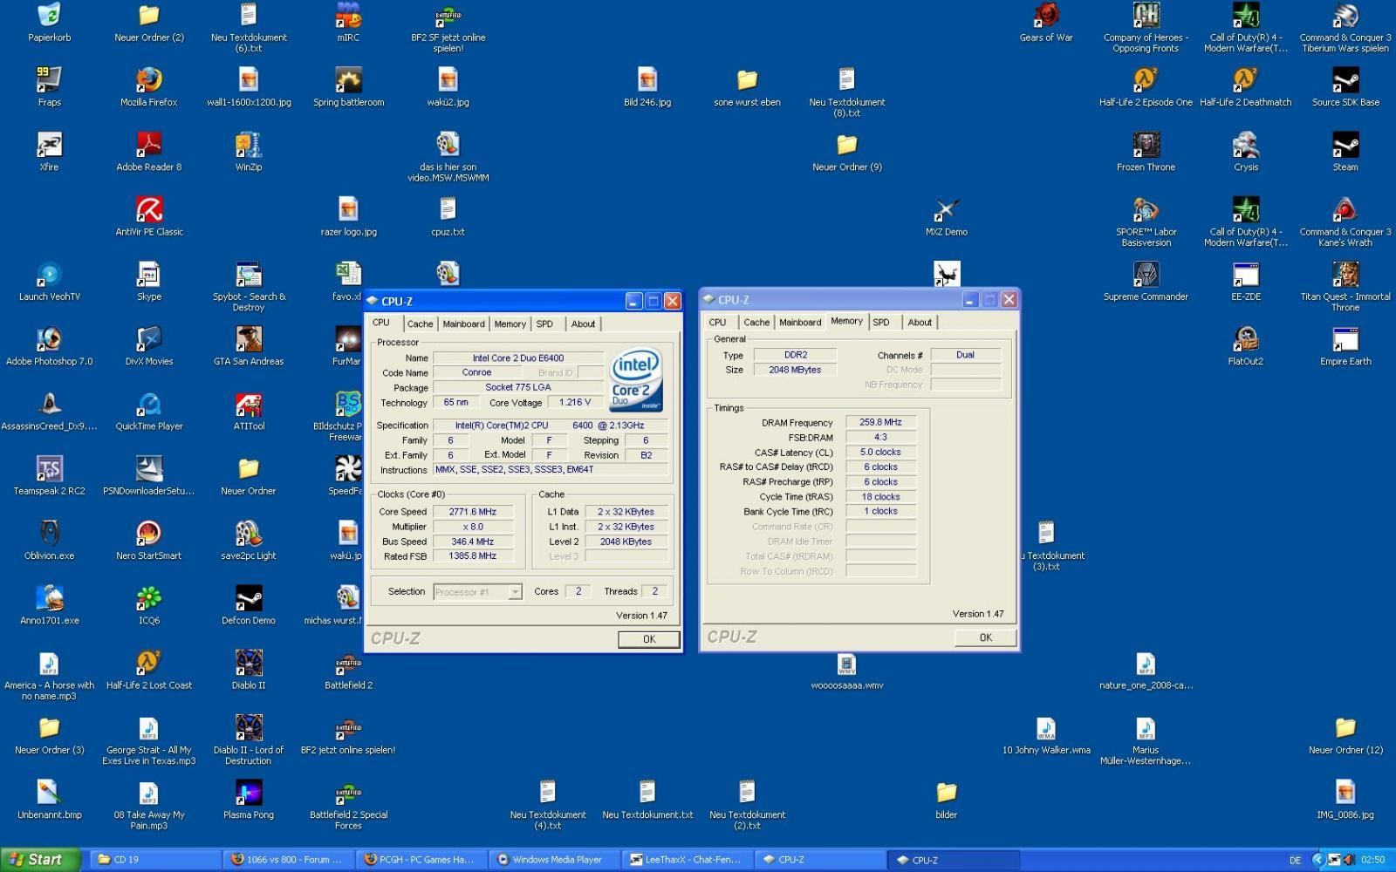Viewport: 1396px width, 872px height.
Task: Switch to Windows Media Player taskbar button
Action: point(553,860)
